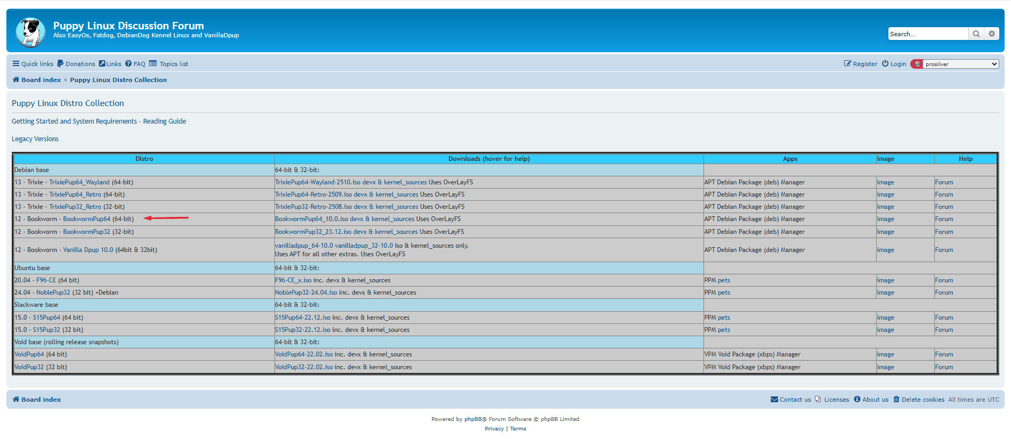Open Terms link
This screenshot has height=439, width=1011.
tap(518, 429)
